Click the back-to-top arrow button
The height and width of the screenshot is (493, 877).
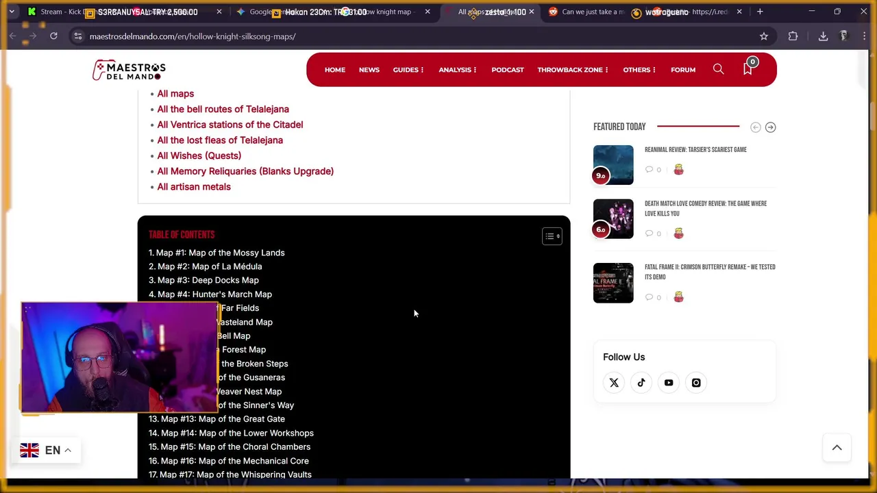pyautogui.click(x=837, y=448)
